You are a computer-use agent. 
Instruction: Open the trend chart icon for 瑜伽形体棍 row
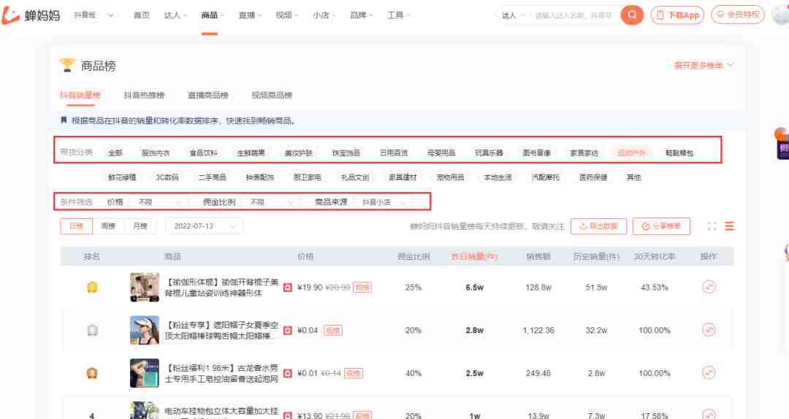pos(709,287)
